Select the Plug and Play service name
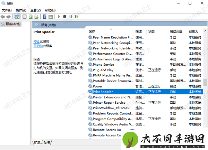This screenshot has width=208, height=150. click(103, 70)
